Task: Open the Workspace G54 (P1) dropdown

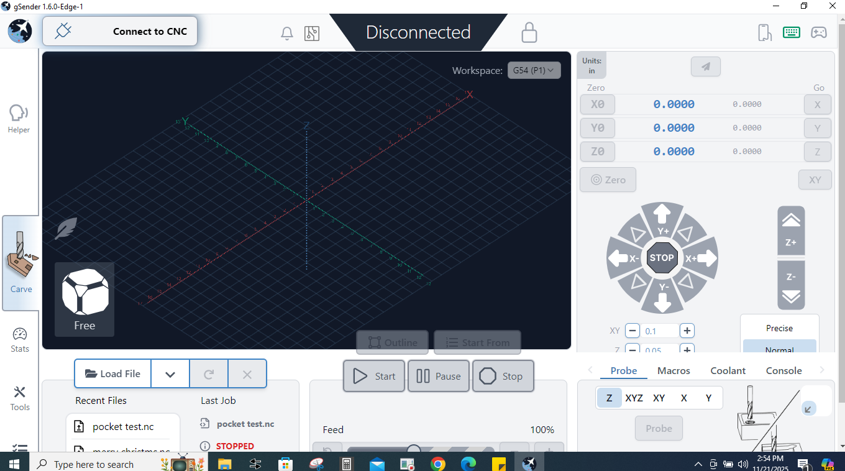Action: [534, 70]
